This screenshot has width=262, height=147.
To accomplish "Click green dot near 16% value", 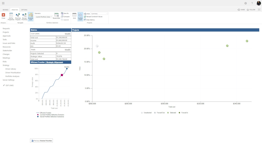I will click(x=104, y=59).
